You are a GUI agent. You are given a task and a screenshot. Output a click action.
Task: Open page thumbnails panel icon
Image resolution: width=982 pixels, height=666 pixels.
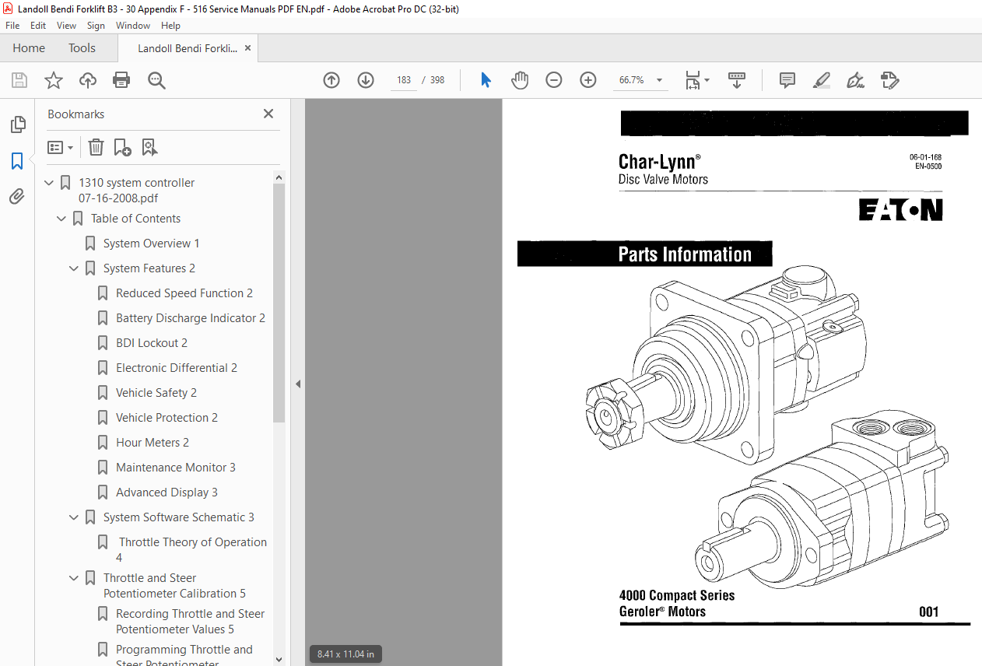[17, 124]
